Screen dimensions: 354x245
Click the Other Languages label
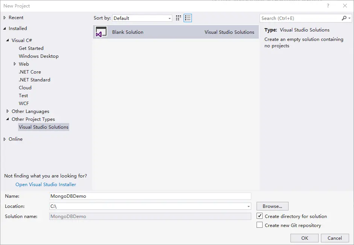[x=30, y=111]
